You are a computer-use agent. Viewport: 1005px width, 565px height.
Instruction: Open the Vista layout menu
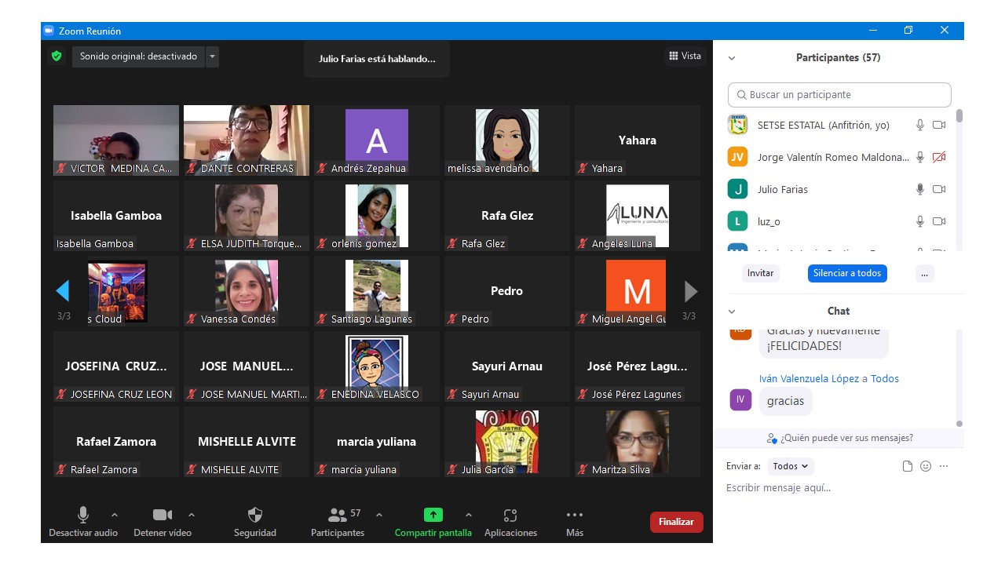[685, 56]
